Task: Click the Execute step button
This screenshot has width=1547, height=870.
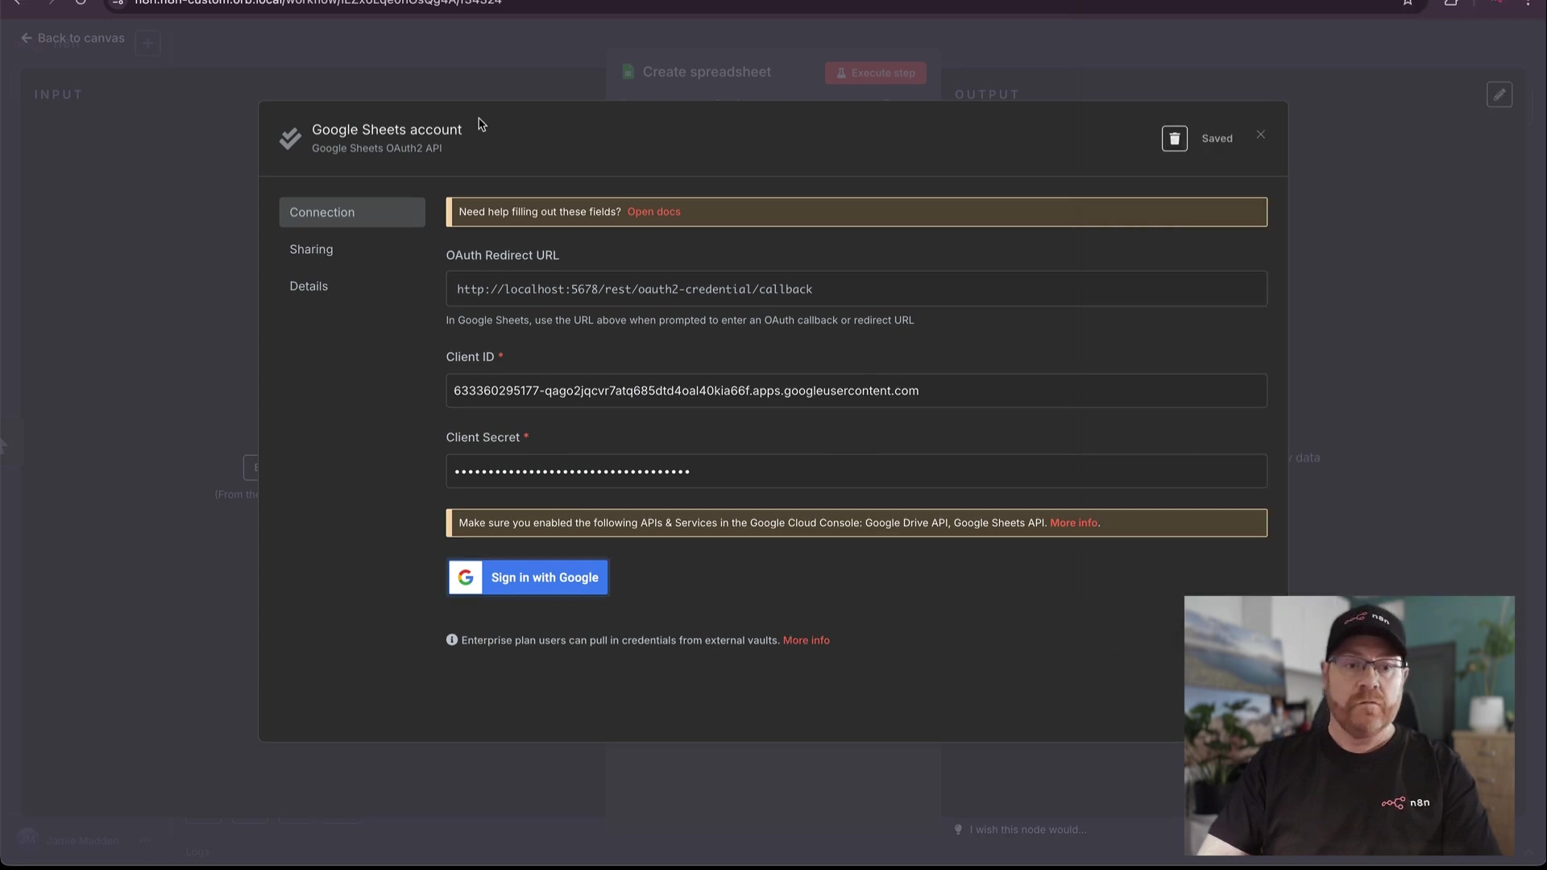Action: 875,73
